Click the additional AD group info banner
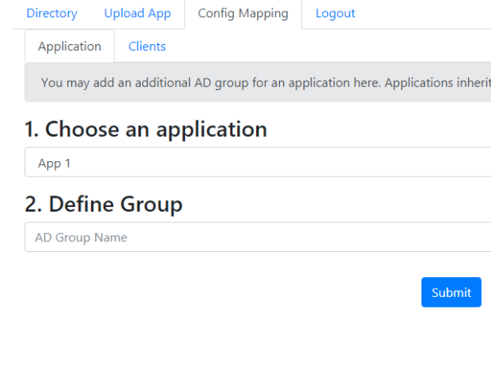This screenshot has height=368, width=491. pos(258,83)
